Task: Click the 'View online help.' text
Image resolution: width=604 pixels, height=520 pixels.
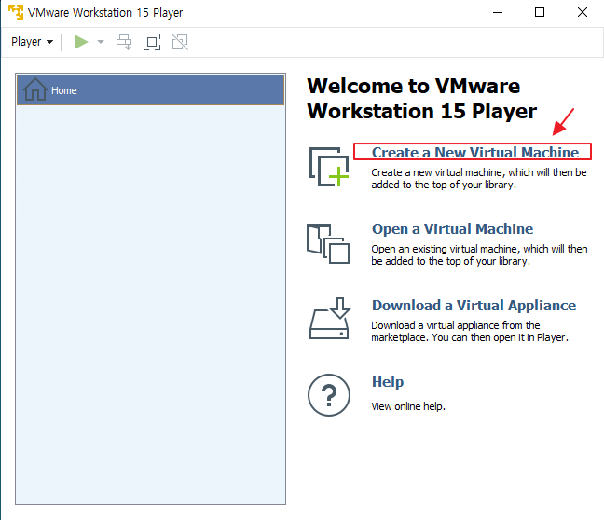Action: [408, 406]
